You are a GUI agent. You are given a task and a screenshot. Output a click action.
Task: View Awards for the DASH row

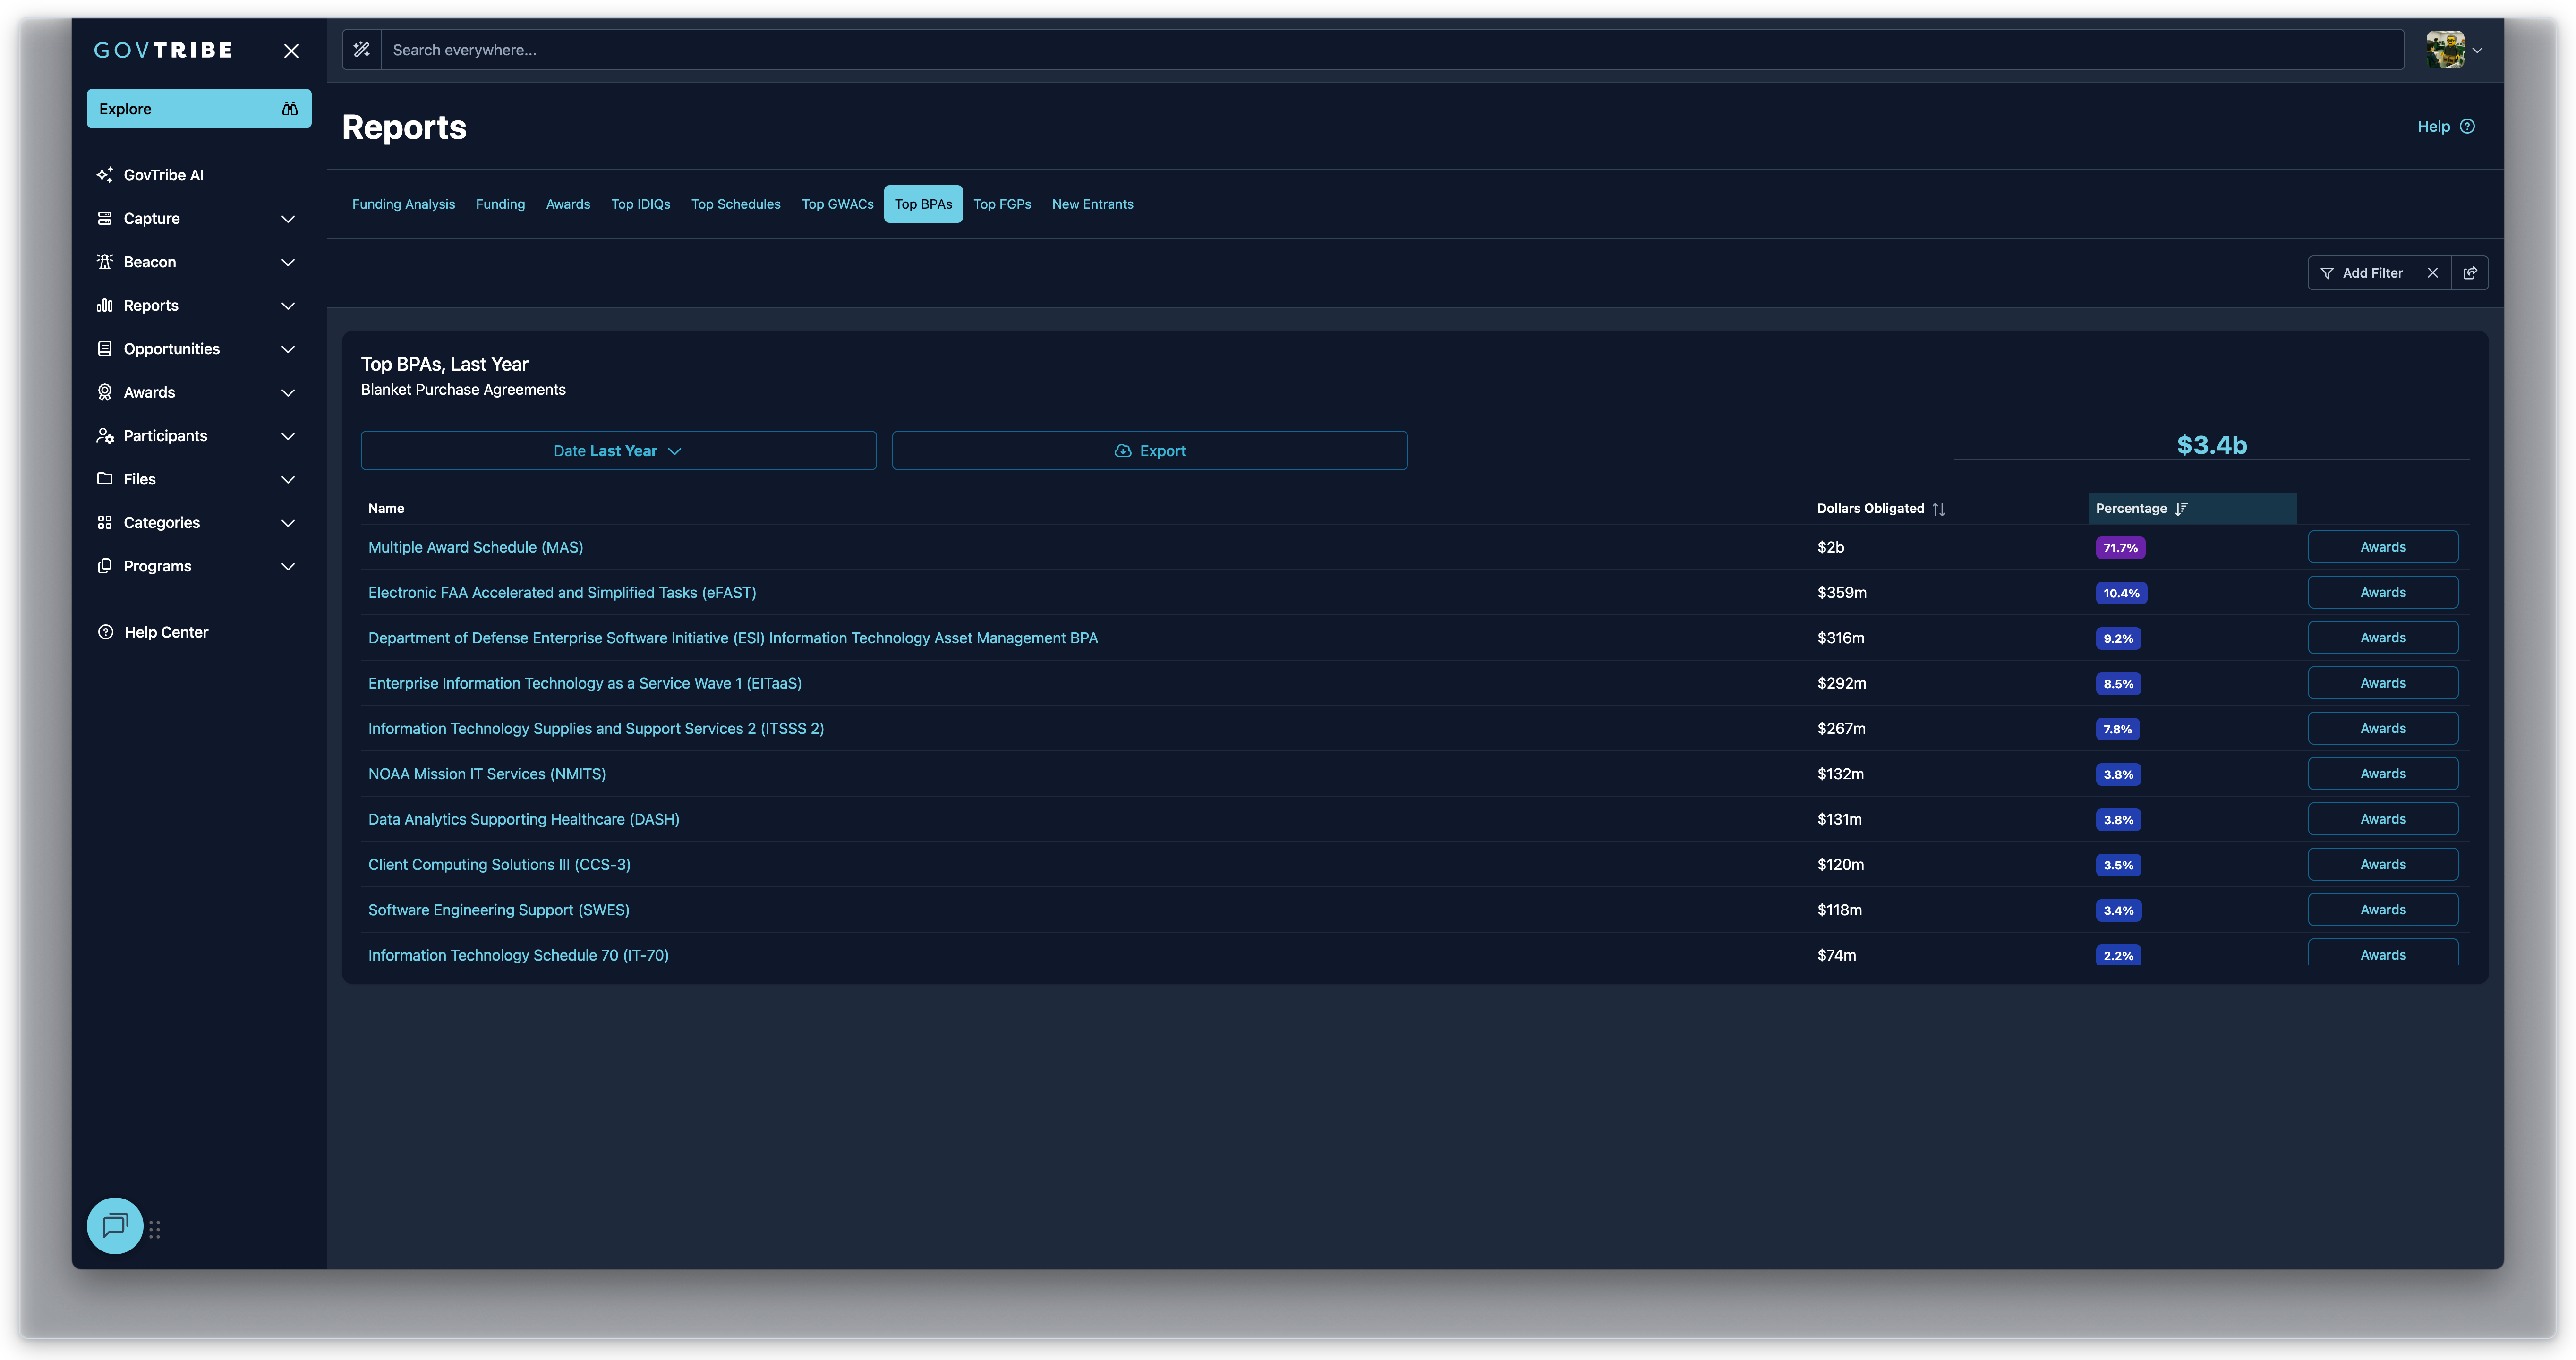[2383, 819]
